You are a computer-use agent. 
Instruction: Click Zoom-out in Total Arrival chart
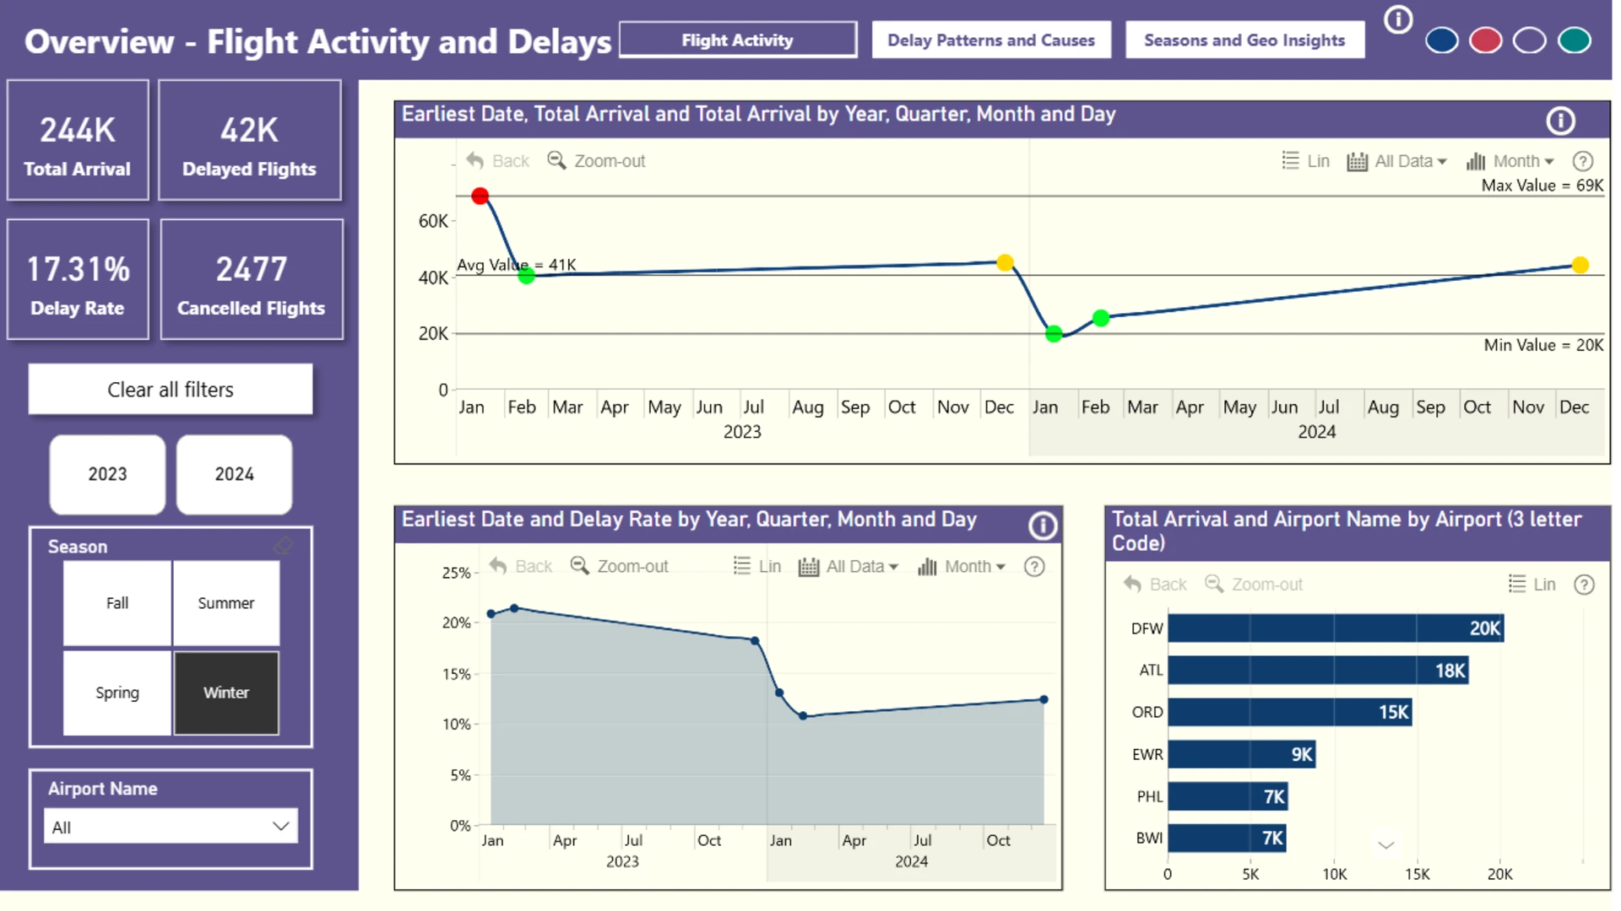[596, 160]
